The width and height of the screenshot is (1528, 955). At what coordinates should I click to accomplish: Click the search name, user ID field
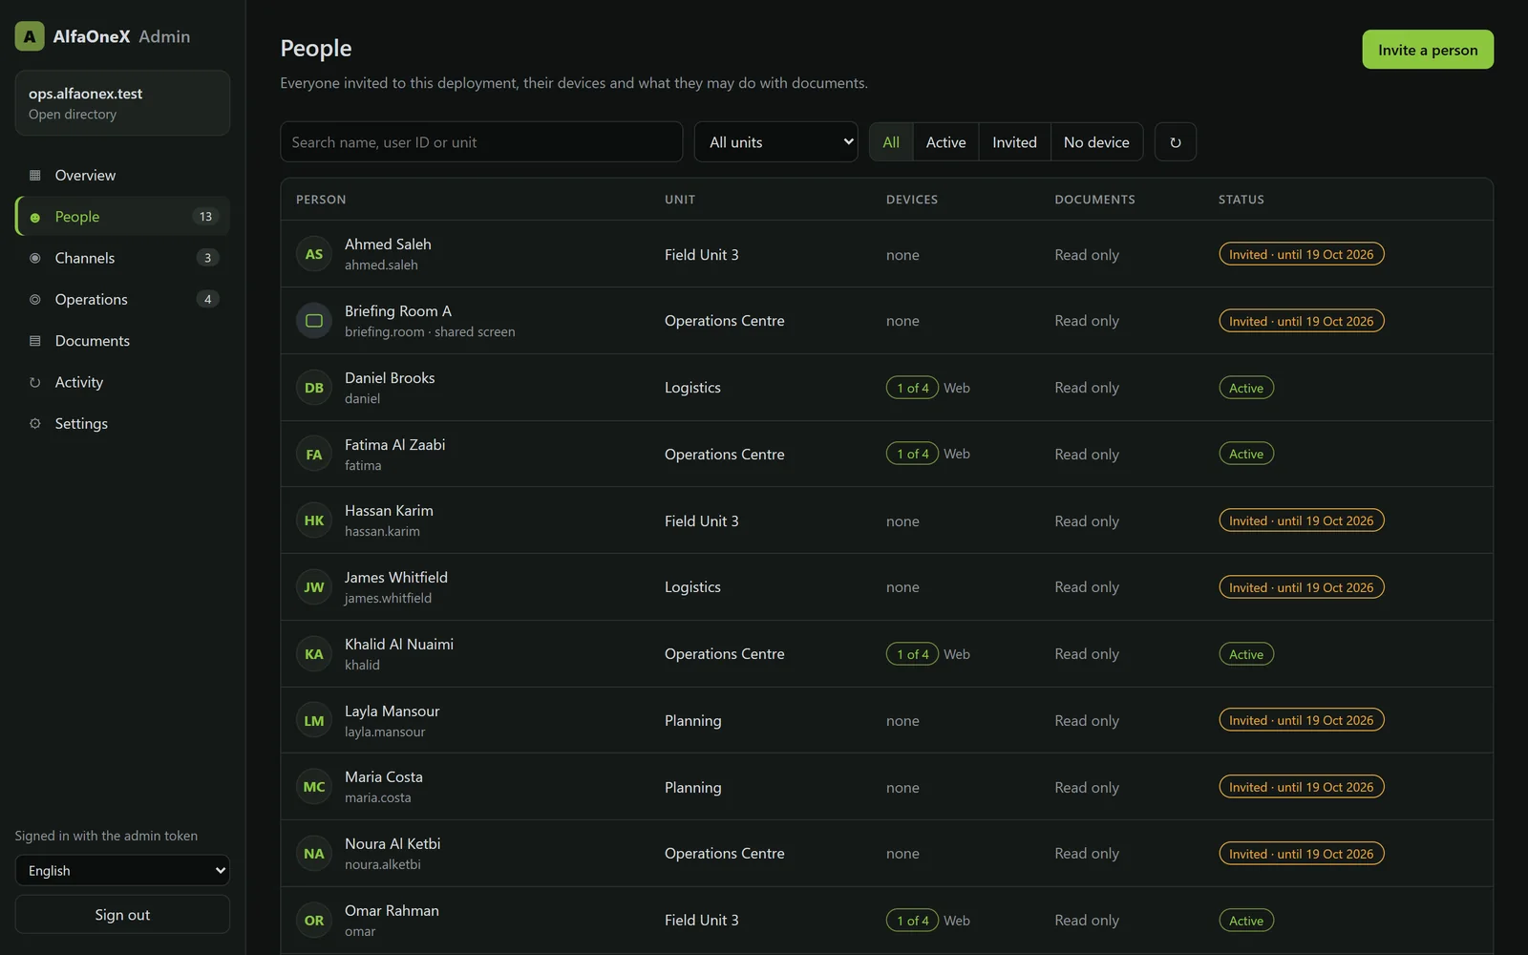(x=481, y=142)
